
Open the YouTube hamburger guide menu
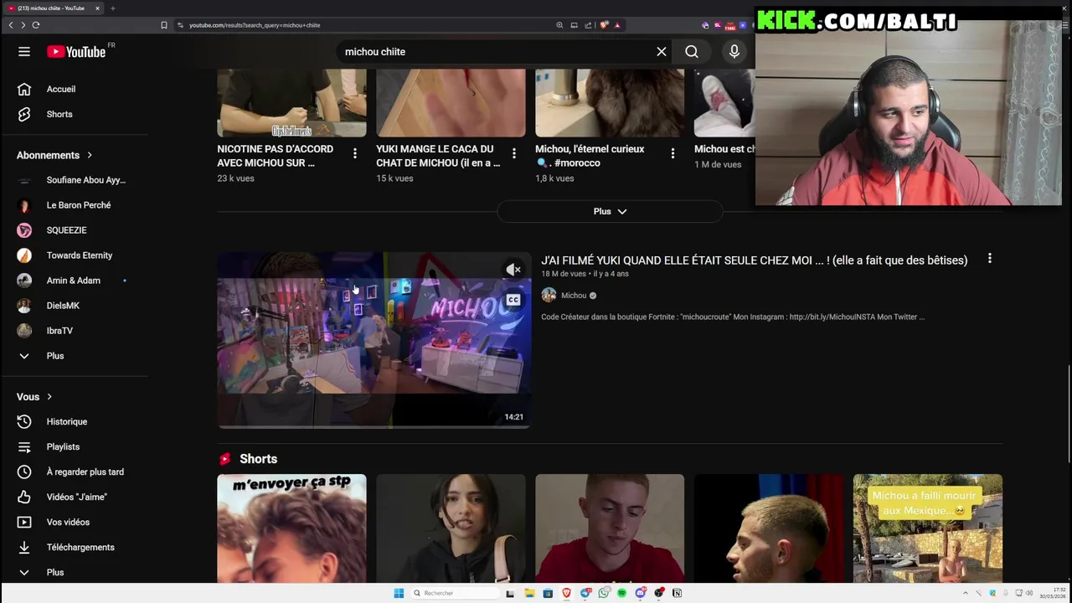tap(24, 52)
